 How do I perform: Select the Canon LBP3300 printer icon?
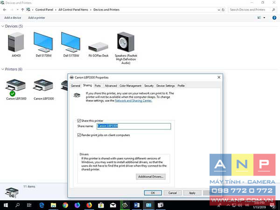43,85
